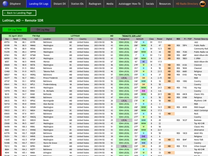
Task: Click the WTOP call sign
Action: pos(33,140)
